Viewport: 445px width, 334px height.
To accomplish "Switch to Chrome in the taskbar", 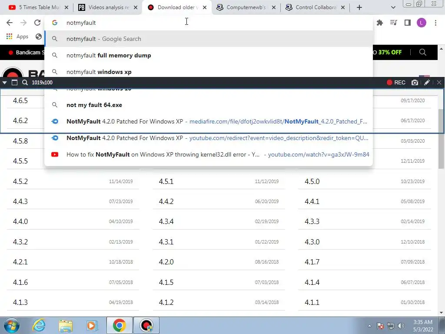I will point(119,325).
